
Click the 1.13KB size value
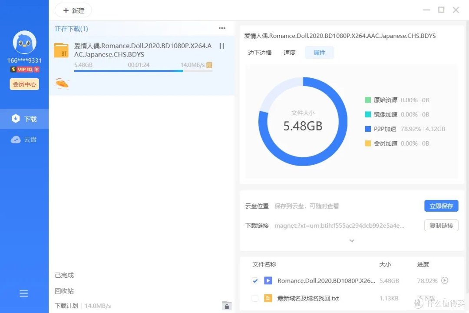[x=389, y=298]
